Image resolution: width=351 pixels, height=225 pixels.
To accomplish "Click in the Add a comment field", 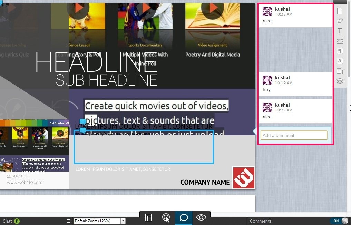I will point(294,135).
